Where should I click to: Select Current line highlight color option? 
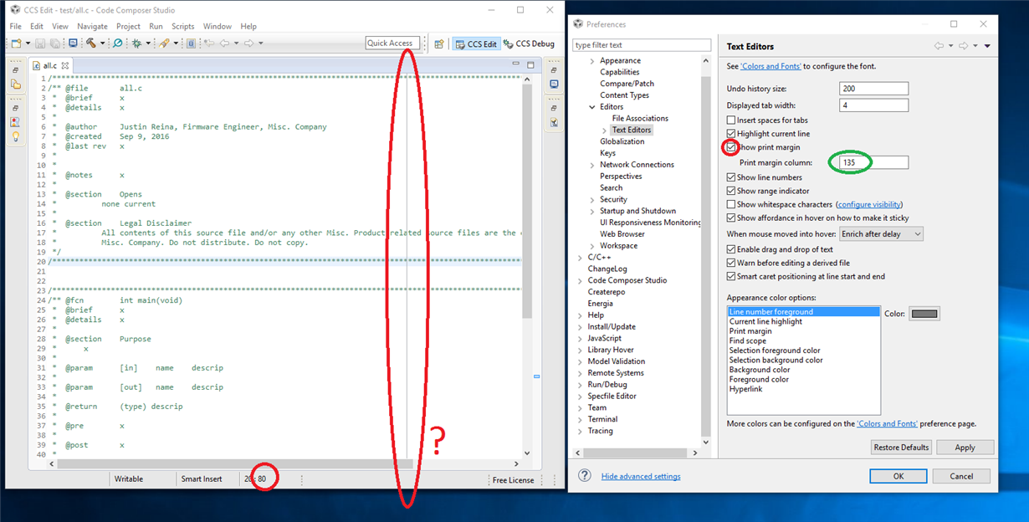pos(765,321)
